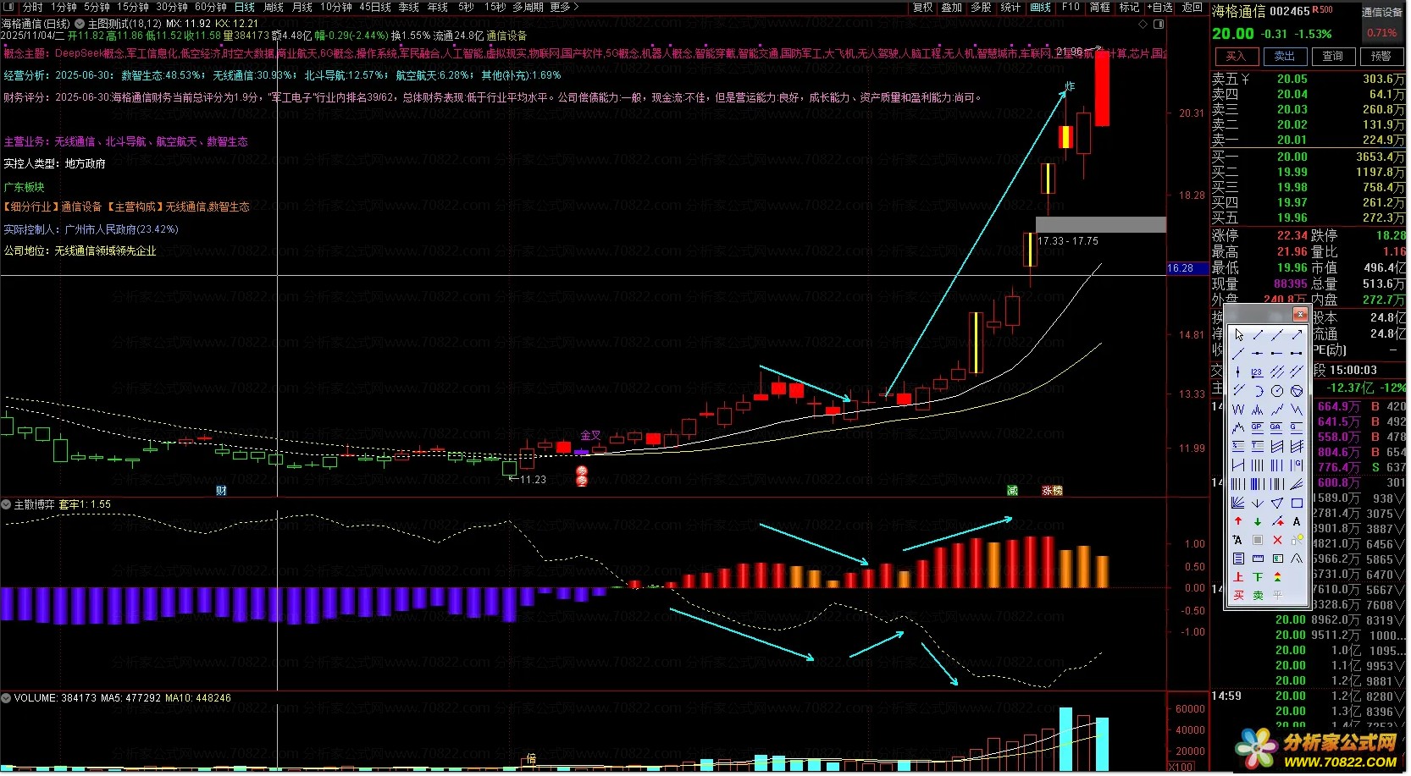Select the 日线 daily chart tab
Image resolution: width=1411 pixels, height=776 pixels.
(245, 7)
